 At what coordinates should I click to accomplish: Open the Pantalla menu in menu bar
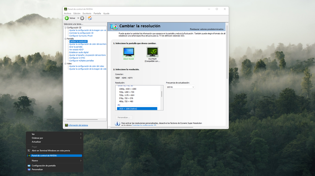pos(97,14)
